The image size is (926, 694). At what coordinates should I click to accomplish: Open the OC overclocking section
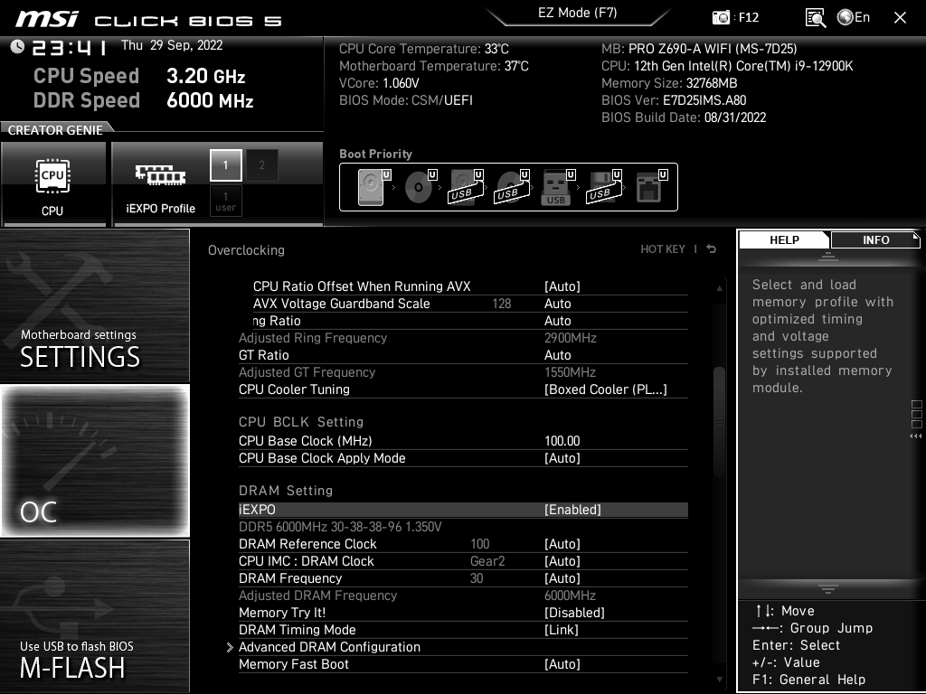click(94, 461)
